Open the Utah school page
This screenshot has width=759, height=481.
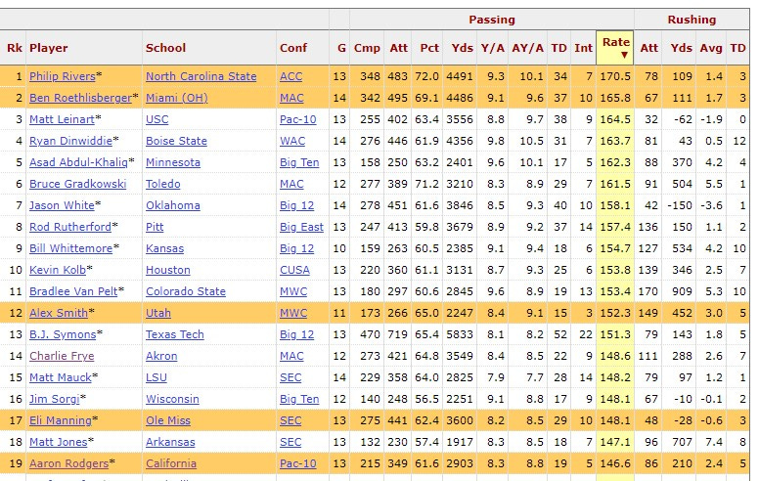click(158, 313)
